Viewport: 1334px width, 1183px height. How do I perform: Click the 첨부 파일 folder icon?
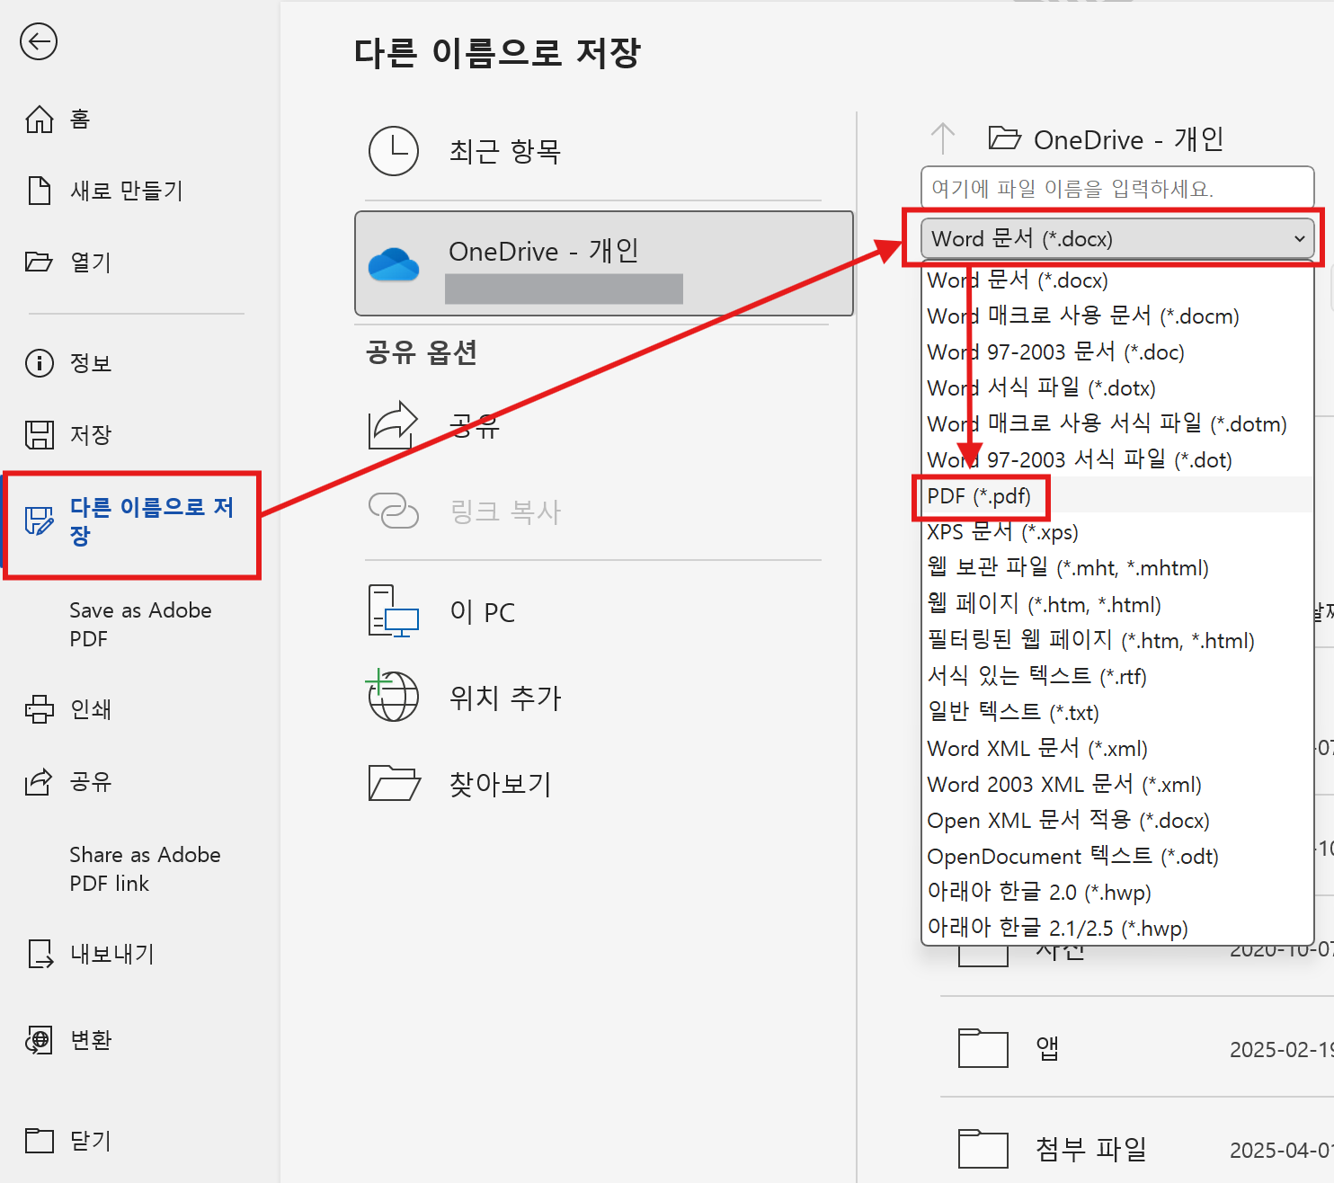tap(983, 1149)
